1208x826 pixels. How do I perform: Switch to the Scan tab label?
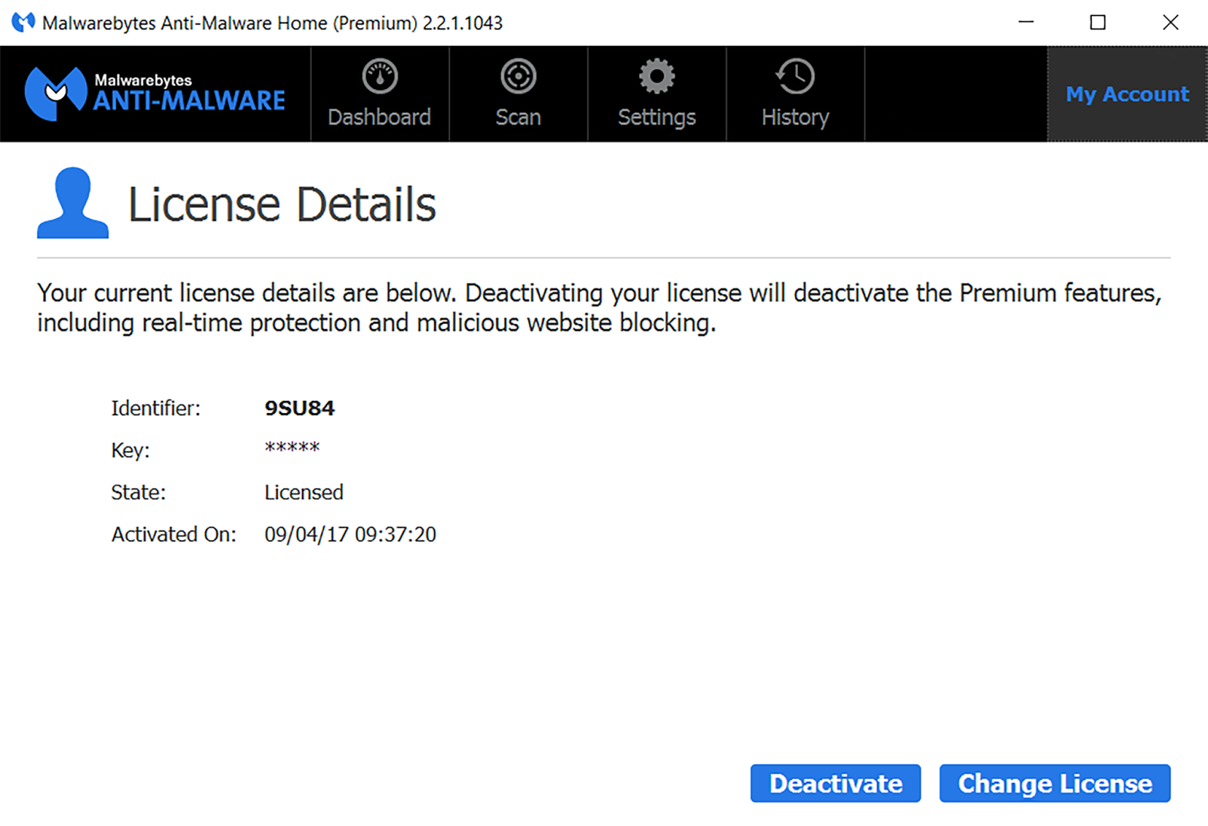point(518,117)
